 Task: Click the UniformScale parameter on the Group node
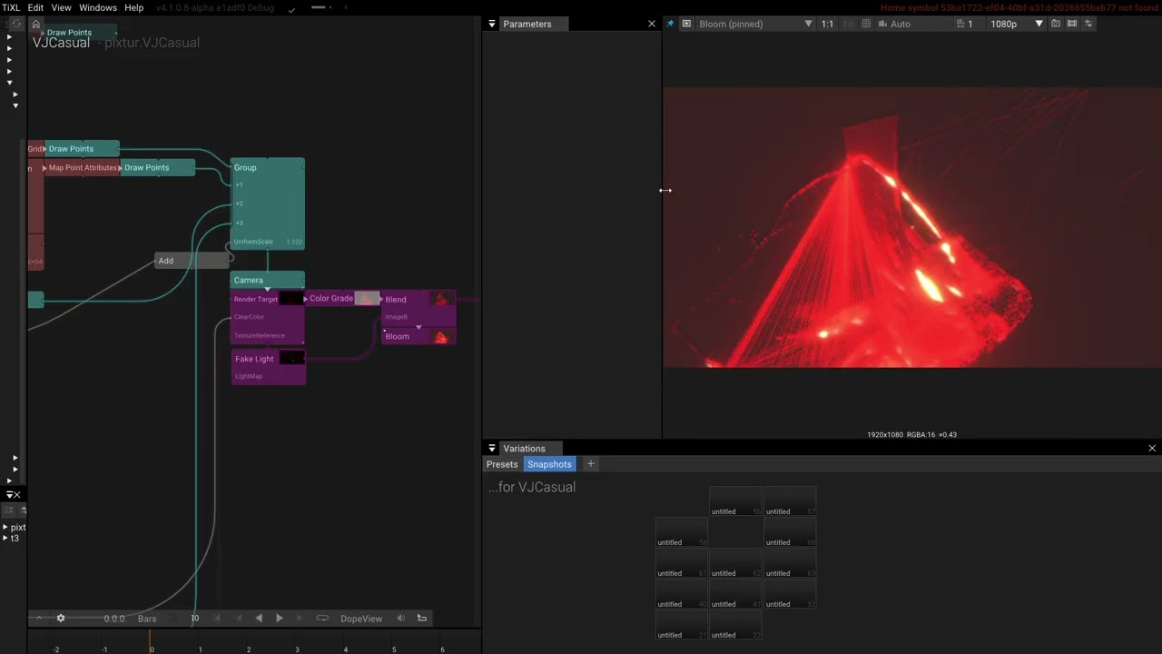[268, 242]
